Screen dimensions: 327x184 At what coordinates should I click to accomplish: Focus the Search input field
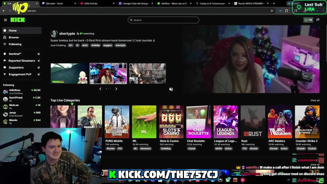point(163,20)
